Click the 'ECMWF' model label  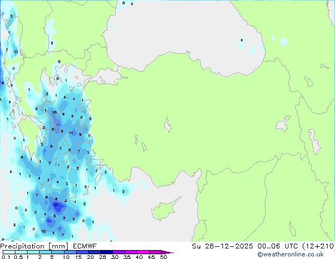[x=85, y=246]
